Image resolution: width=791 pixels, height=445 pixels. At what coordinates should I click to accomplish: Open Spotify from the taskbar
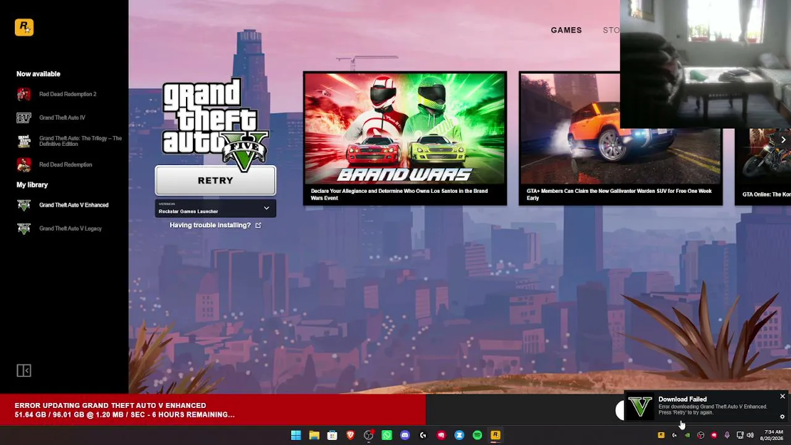(x=477, y=435)
